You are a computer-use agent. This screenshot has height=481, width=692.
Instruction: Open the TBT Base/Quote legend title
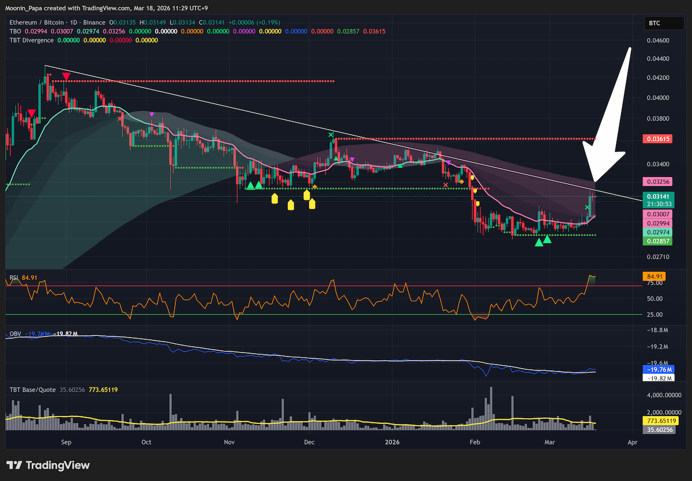(33, 390)
